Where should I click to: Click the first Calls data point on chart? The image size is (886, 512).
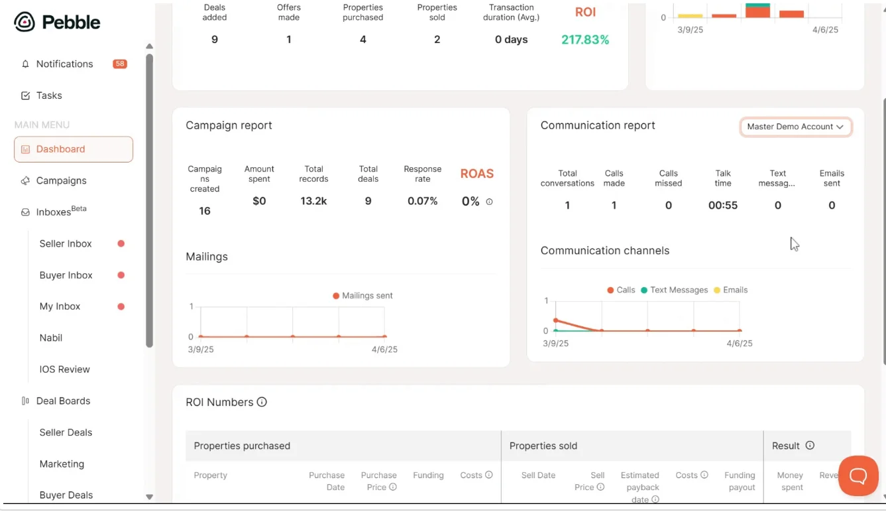[556, 320]
